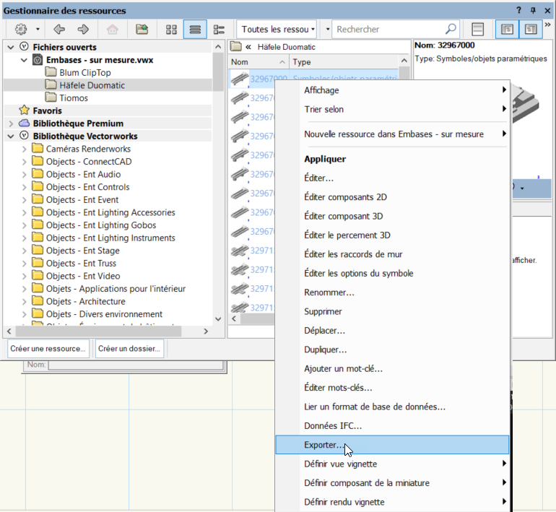Pin the resource manager palette

[533, 10]
